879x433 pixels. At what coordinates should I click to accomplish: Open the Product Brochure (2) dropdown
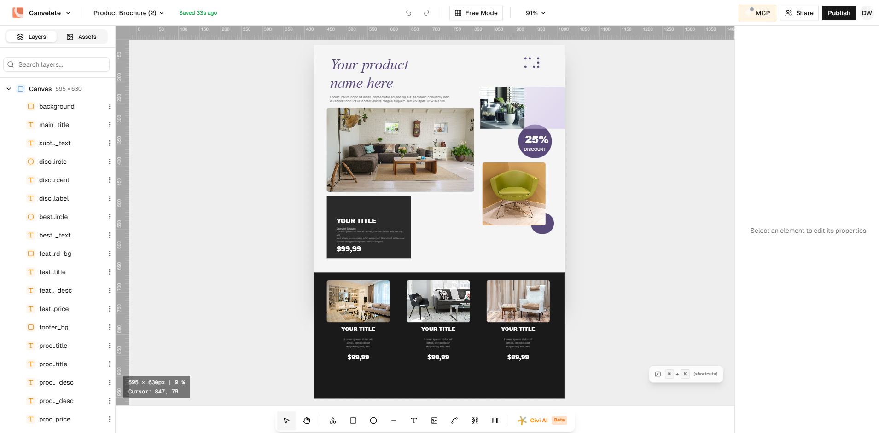pos(128,13)
